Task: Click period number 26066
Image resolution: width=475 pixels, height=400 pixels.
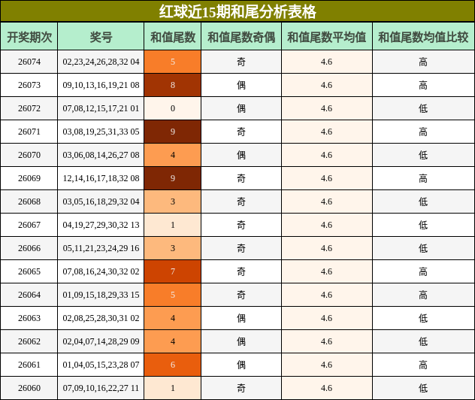Action: click(29, 248)
